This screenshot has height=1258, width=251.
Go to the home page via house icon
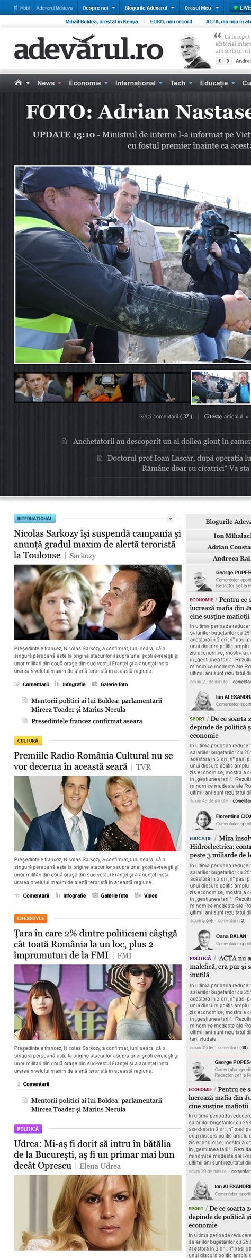pos(19,83)
